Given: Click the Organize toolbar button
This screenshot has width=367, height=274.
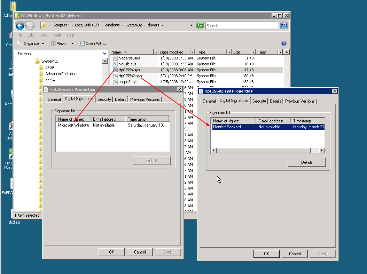Looking at the screenshot, I should [31, 43].
